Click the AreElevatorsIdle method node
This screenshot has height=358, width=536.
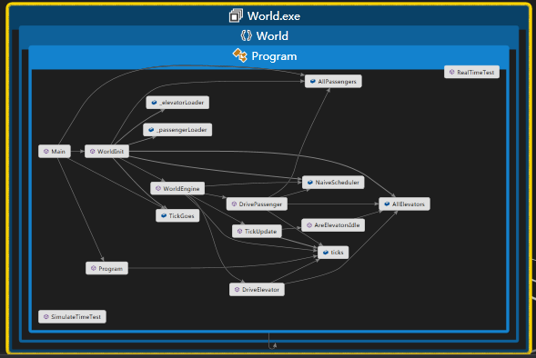[x=333, y=225]
